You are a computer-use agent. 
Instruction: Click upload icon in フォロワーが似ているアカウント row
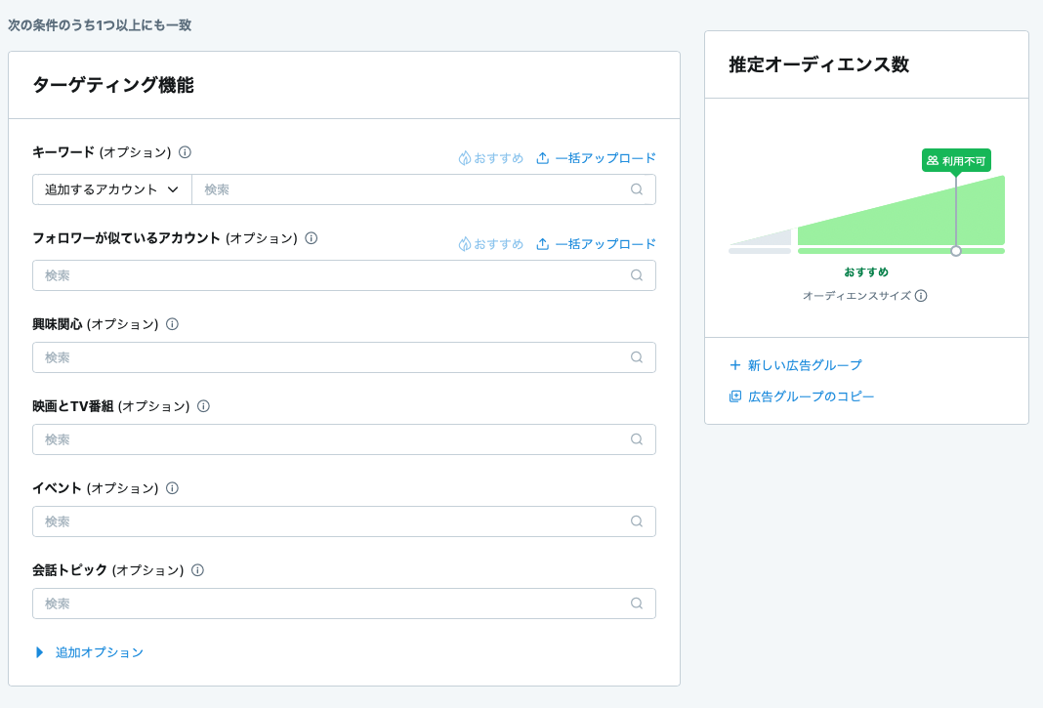[x=543, y=243]
